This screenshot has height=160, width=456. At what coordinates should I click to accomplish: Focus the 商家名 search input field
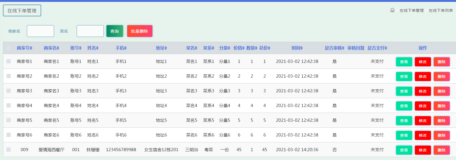tap(41, 31)
